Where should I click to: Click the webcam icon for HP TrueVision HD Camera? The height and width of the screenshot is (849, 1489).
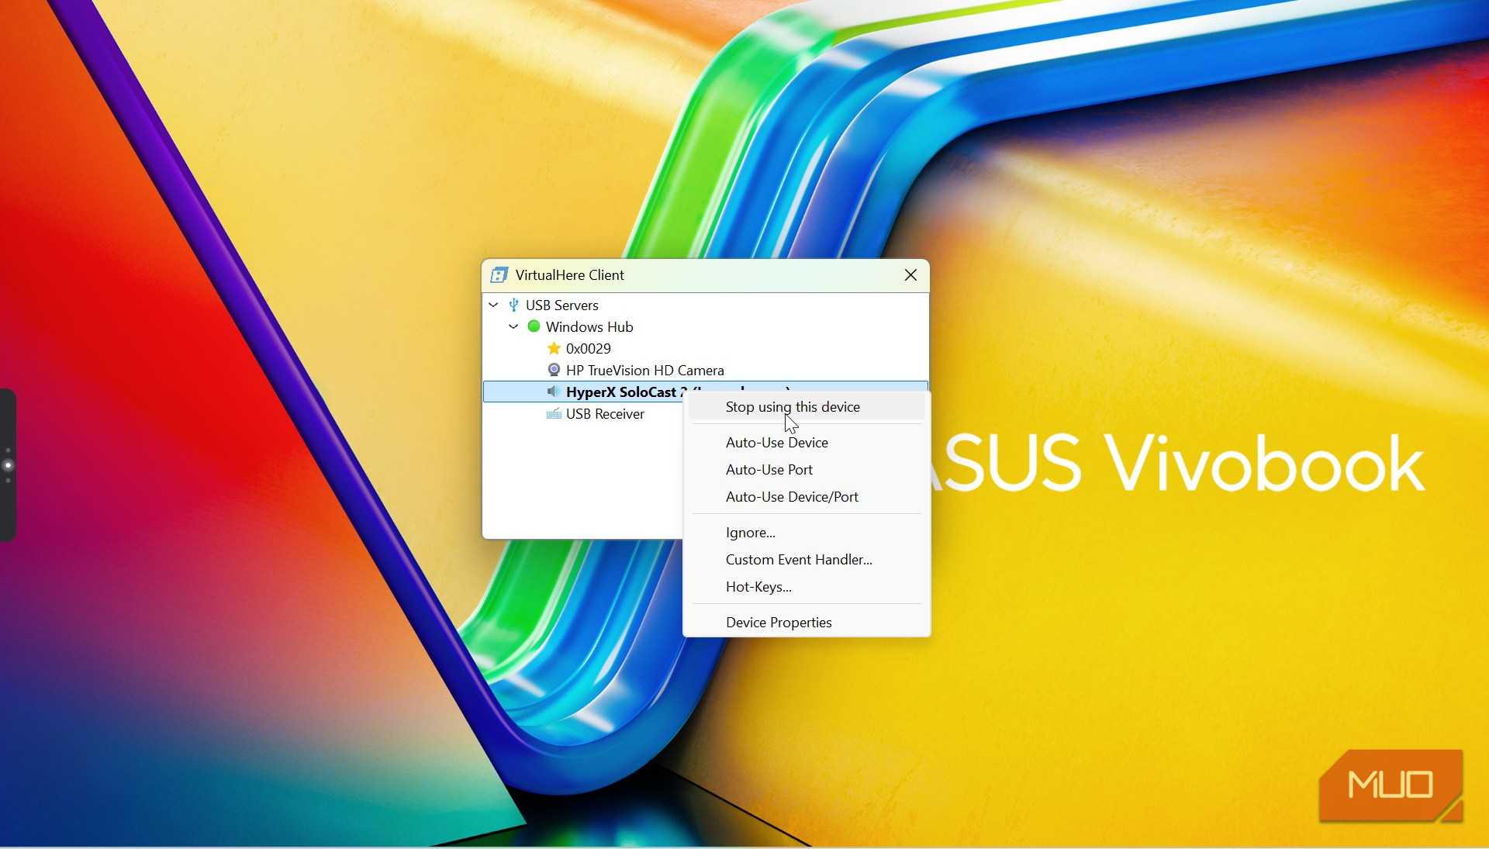click(554, 370)
